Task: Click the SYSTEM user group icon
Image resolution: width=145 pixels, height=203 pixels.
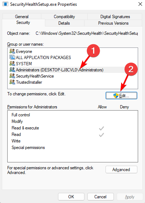Action: (x=12, y=63)
